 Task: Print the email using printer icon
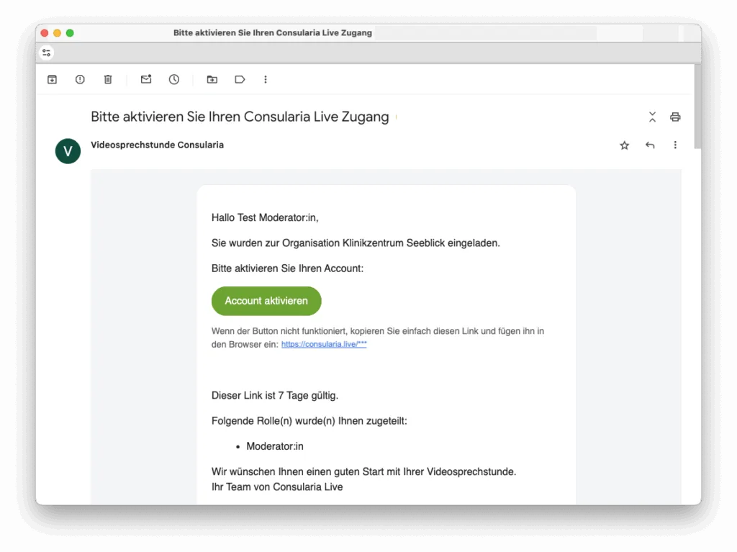click(675, 117)
